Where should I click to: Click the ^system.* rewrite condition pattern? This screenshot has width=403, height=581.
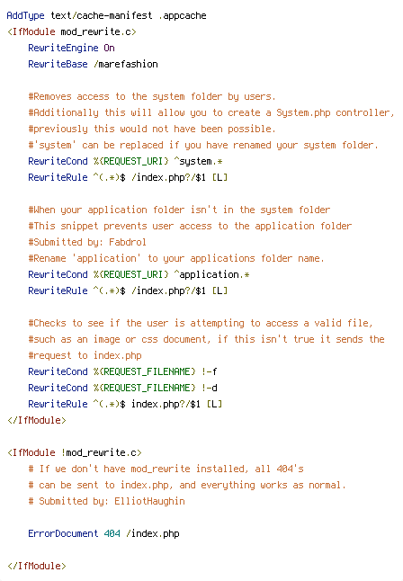[198, 162]
